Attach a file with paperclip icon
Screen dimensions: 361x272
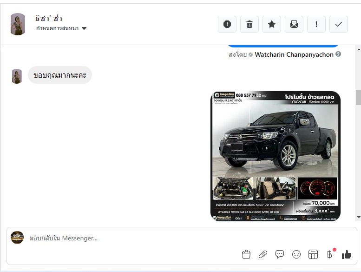[263, 254]
